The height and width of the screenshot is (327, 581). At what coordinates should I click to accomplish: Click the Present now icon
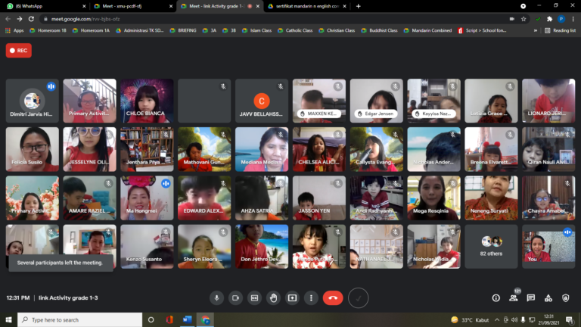tap(292, 298)
